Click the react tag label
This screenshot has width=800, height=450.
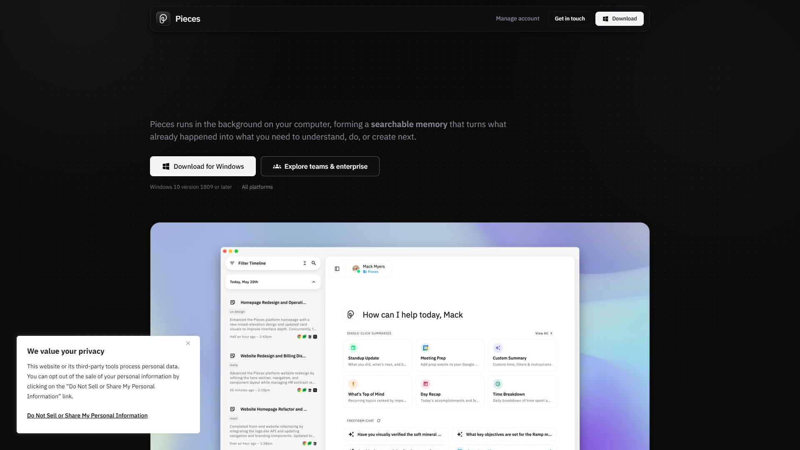pos(234,418)
